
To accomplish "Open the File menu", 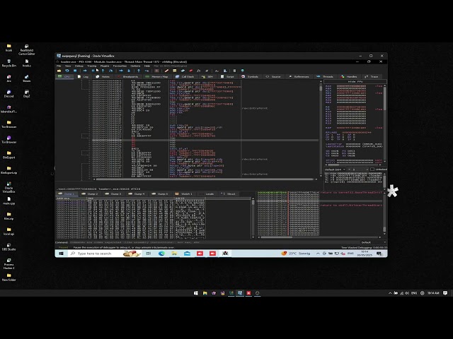I will 59,66.
